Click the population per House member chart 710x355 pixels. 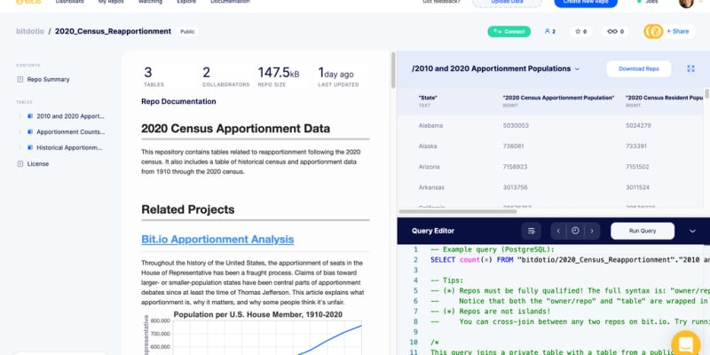(x=256, y=332)
